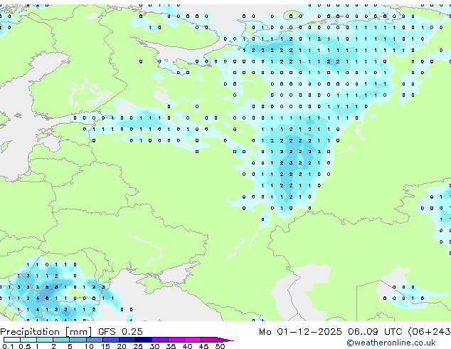Pick the 15–20 mm legend swatch

pos(110,340)
